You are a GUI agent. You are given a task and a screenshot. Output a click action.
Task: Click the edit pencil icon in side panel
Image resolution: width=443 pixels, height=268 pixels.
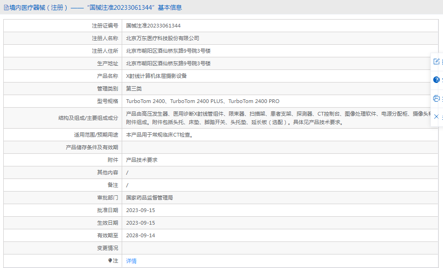(x=436, y=61)
